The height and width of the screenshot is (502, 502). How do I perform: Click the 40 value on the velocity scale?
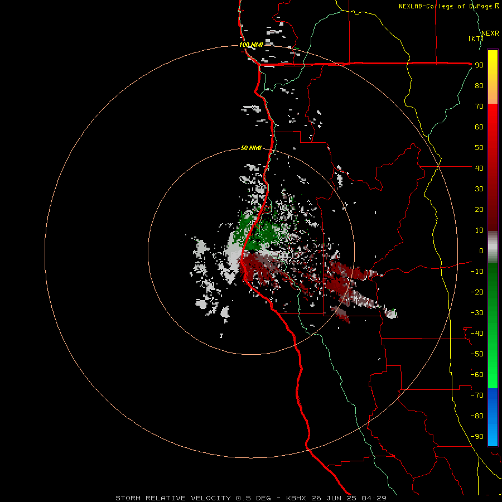click(479, 168)
